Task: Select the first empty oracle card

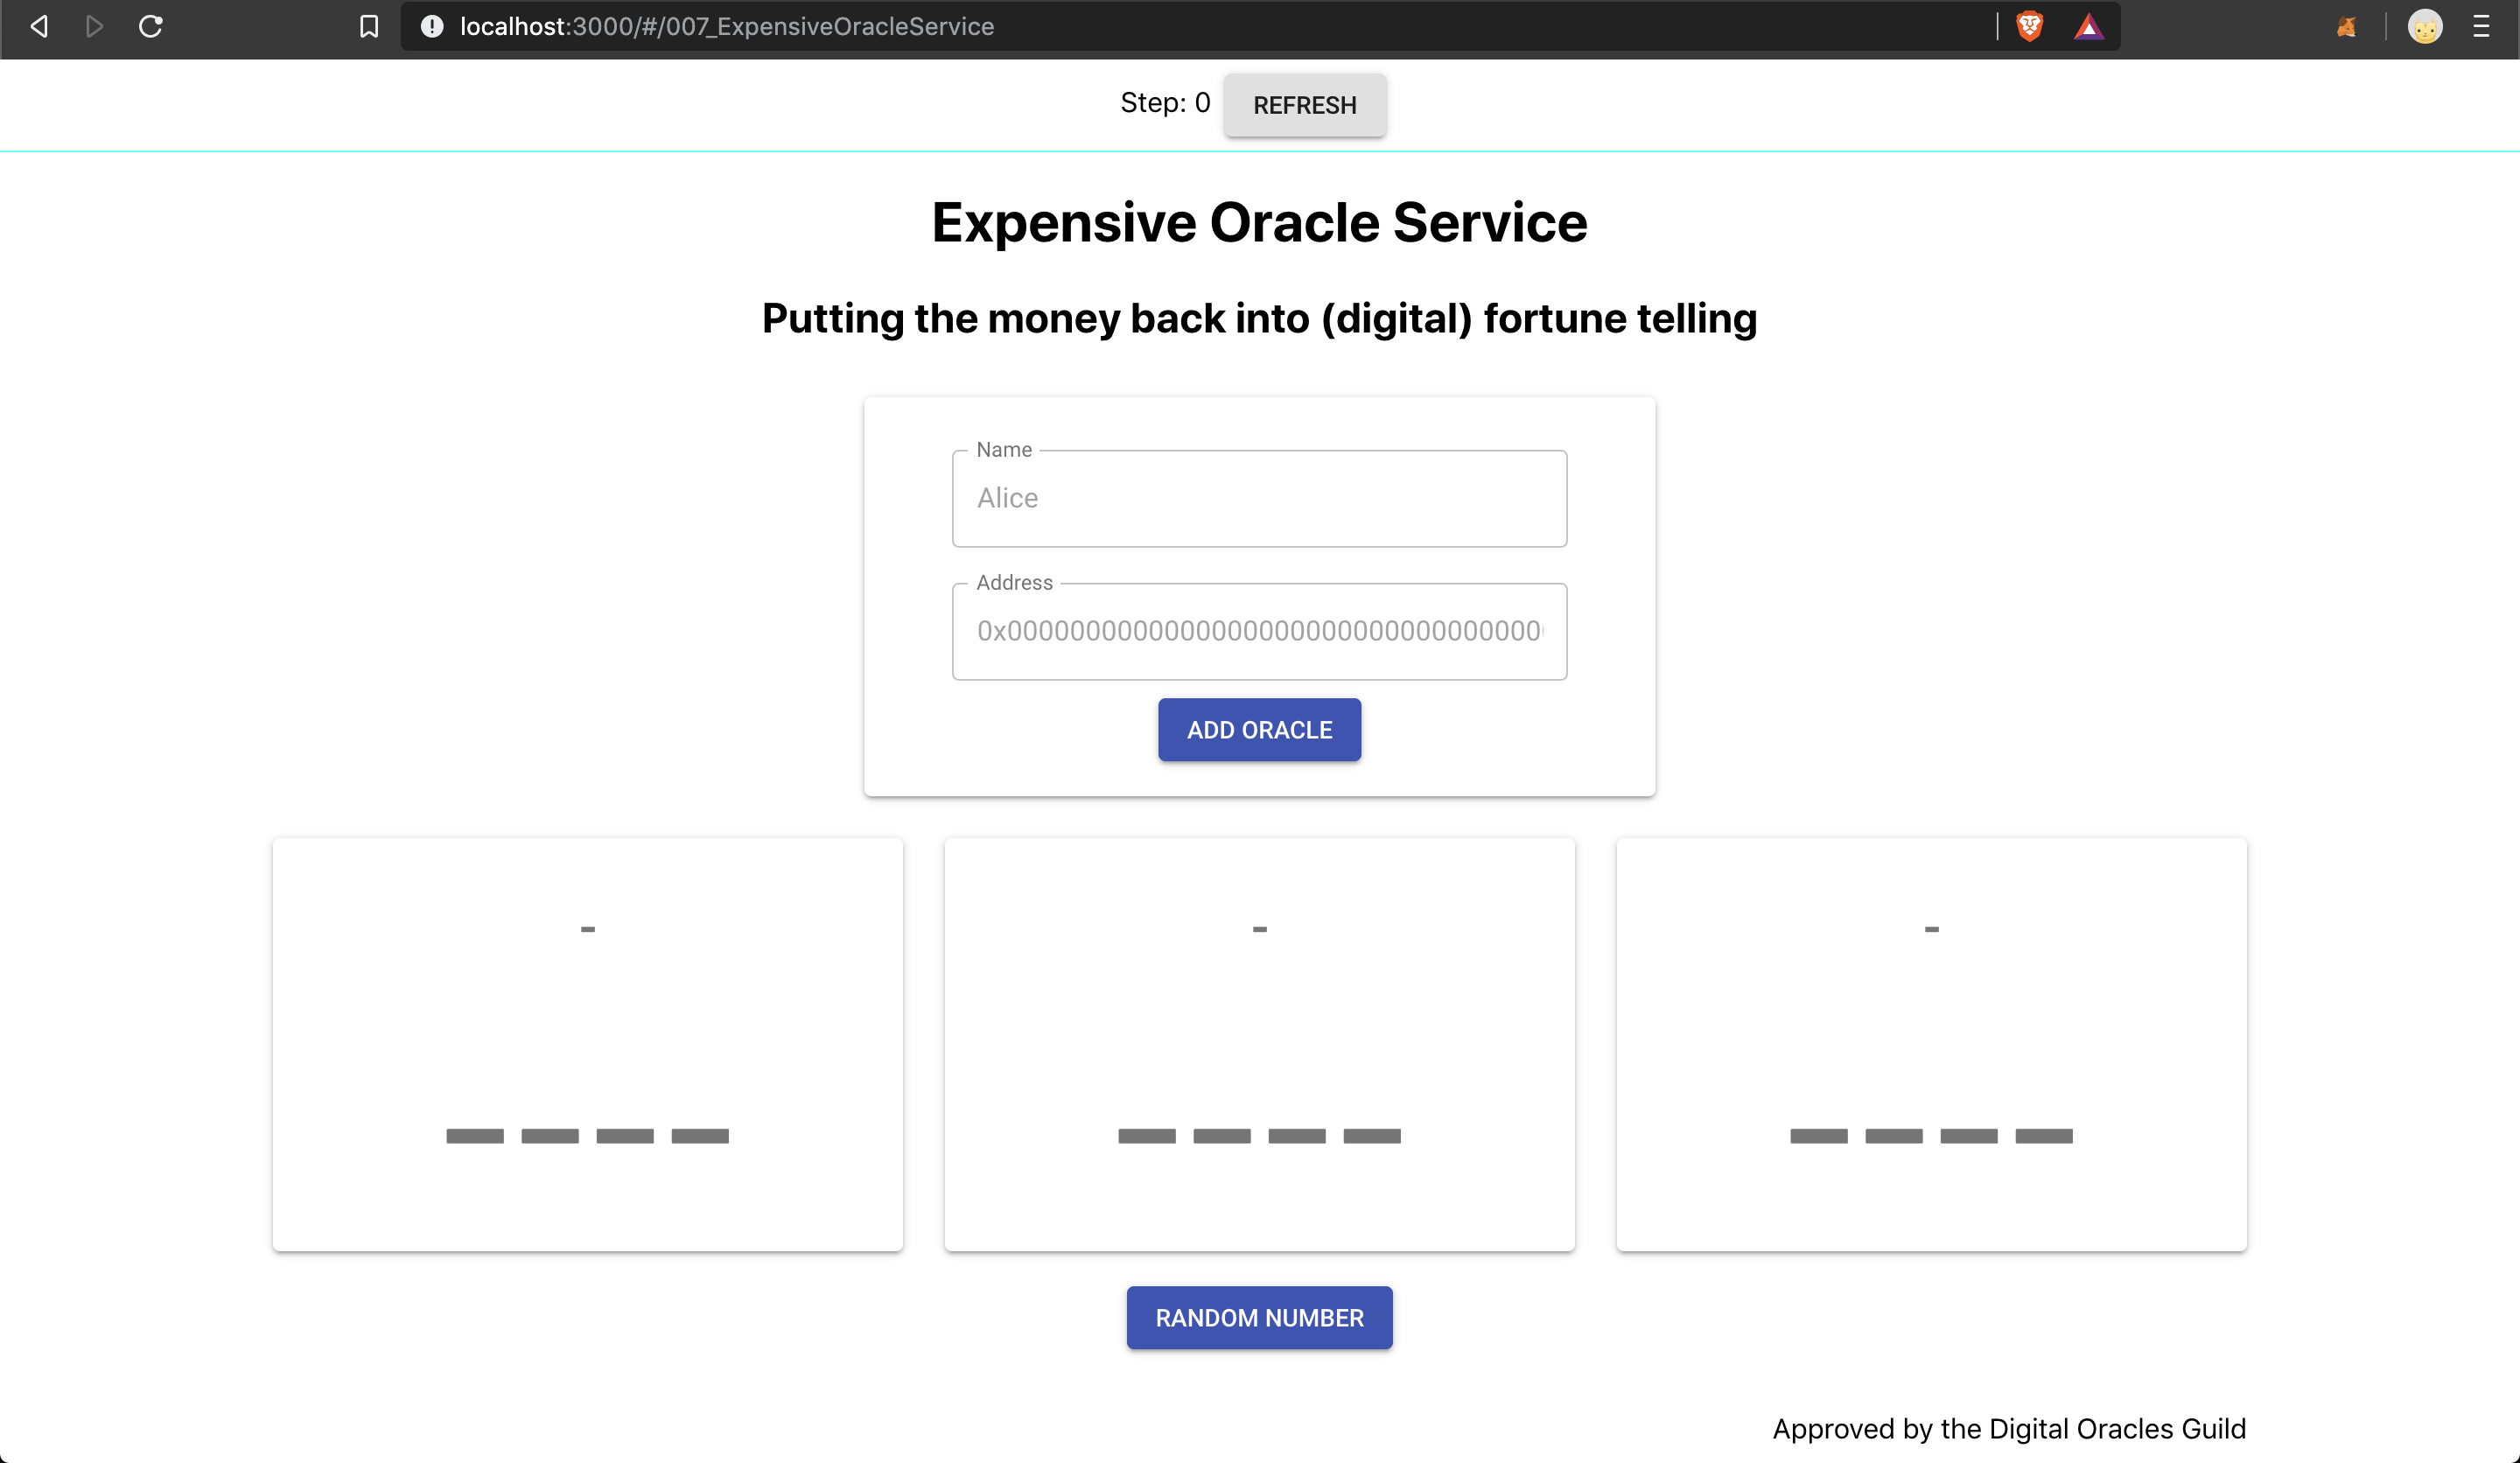Action: point(588,1044)
